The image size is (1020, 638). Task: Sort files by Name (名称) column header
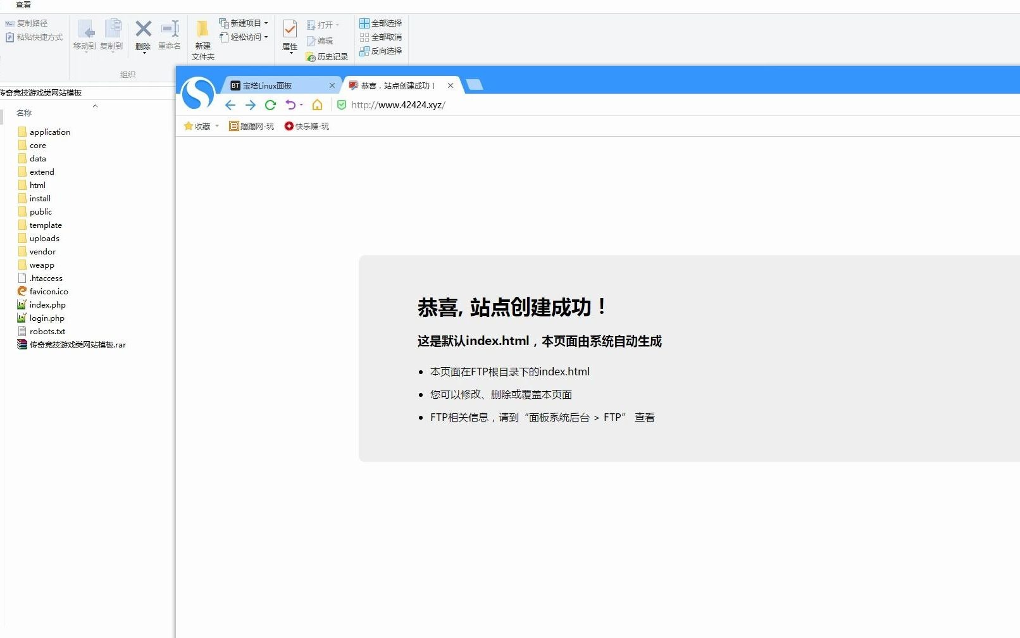24,113
